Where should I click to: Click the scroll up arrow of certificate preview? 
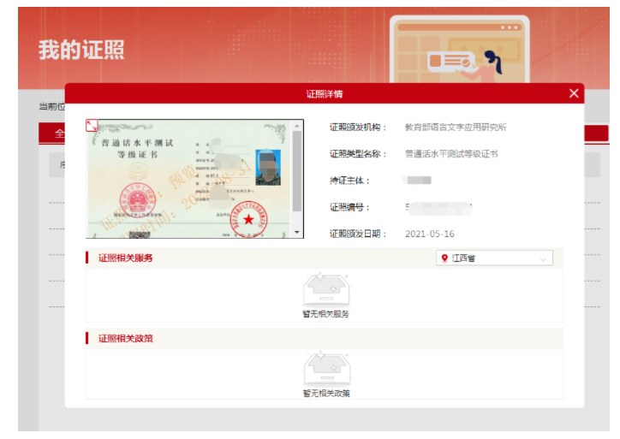[297, 125]
